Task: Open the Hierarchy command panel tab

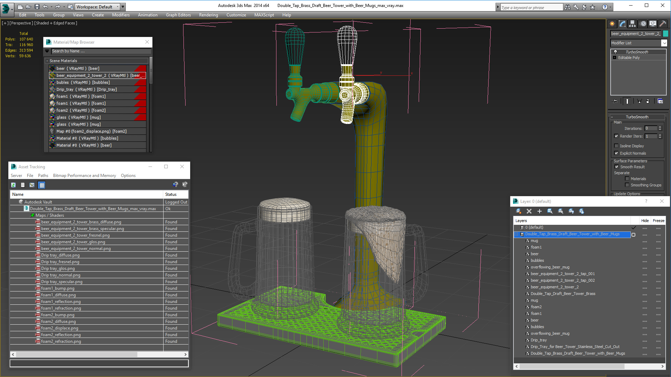Action: pos(632,24)
